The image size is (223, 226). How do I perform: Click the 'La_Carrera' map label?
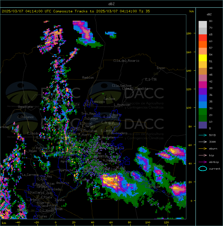pyautogui.click(x=30, y=175)
